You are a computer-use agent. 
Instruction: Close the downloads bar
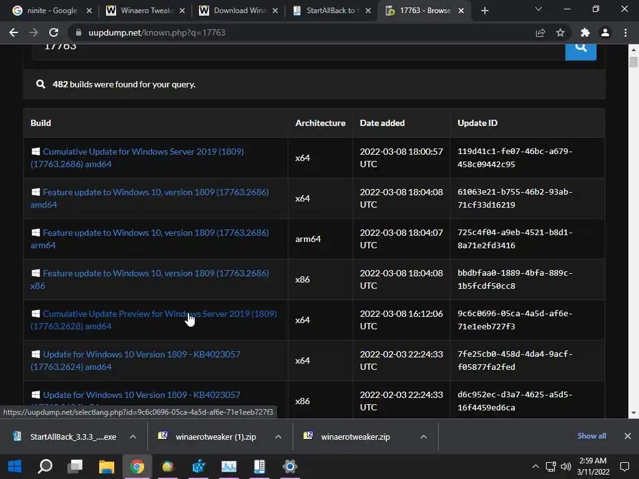[x=628, y=436]
